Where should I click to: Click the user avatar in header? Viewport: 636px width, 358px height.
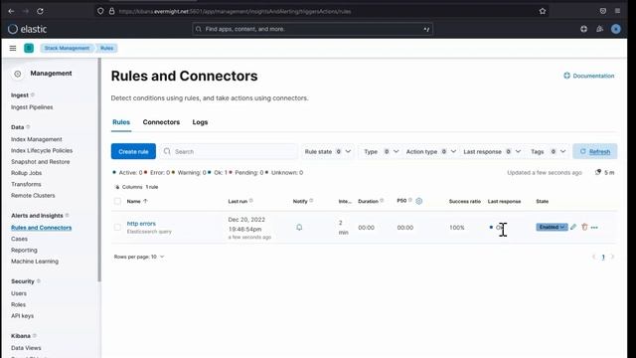(616, 29)
